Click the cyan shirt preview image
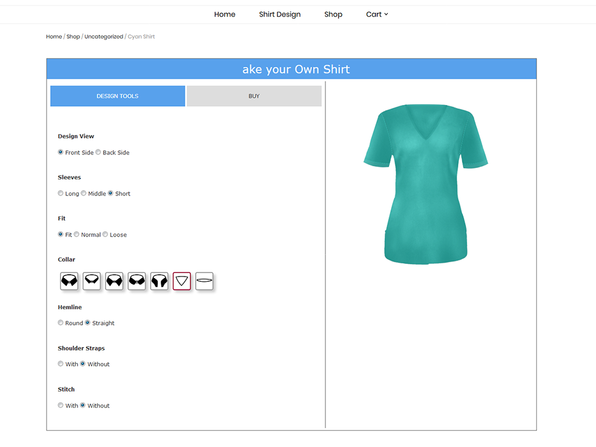Screen dimensions: 596x447 point(426,184)
